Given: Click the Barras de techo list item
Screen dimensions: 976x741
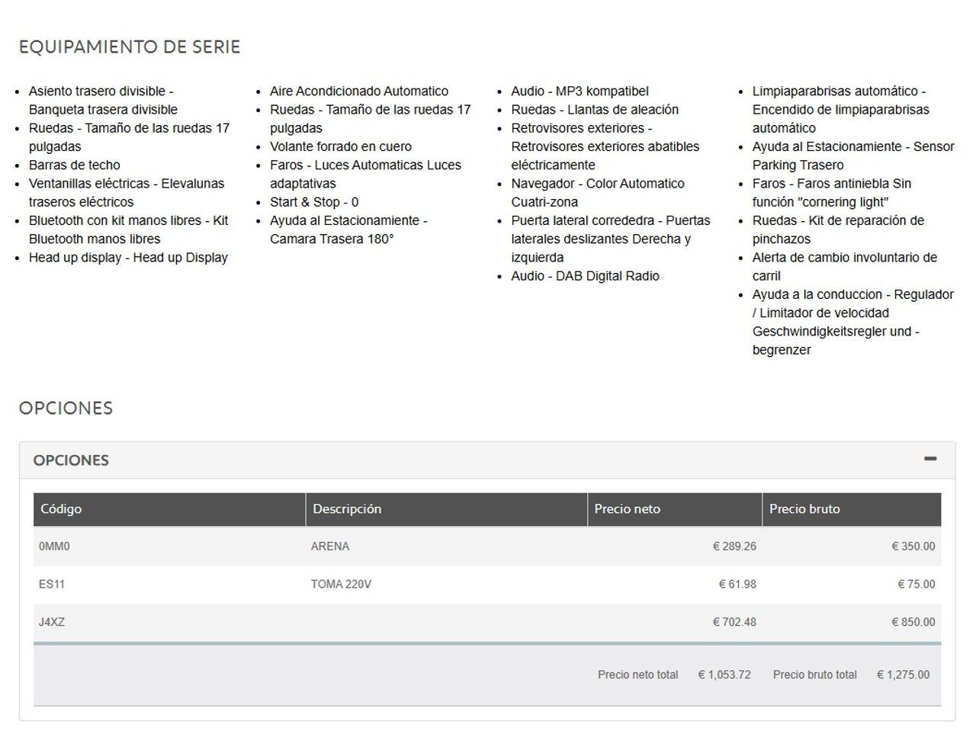Looking at the screenshot, I should coord(75,165).
